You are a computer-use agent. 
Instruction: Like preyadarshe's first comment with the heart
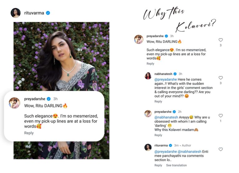point(221,40)
